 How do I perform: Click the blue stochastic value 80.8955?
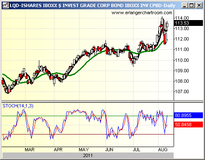(188, 115)
